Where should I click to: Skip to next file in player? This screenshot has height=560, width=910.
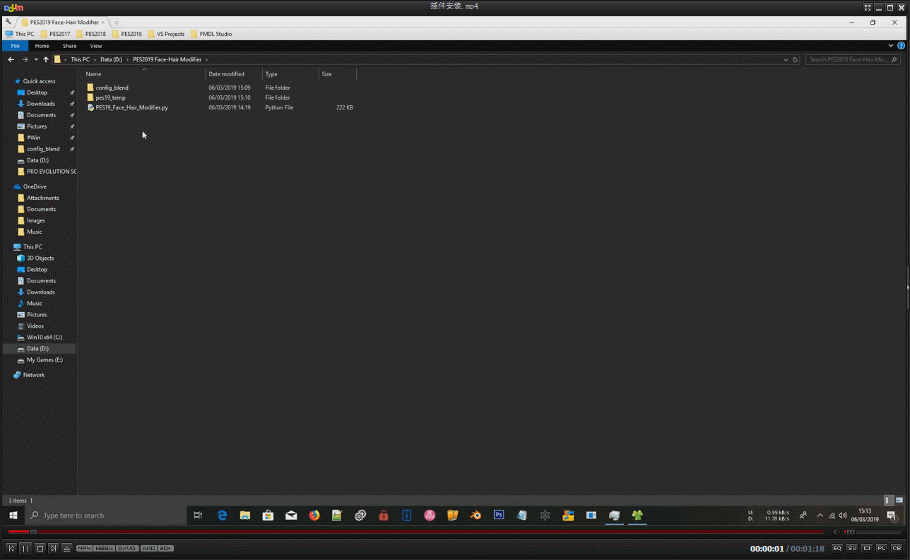tap(53, 548)
